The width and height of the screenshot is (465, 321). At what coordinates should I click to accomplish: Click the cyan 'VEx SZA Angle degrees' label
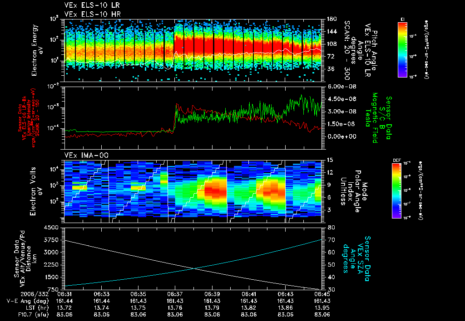coord(357,258)
